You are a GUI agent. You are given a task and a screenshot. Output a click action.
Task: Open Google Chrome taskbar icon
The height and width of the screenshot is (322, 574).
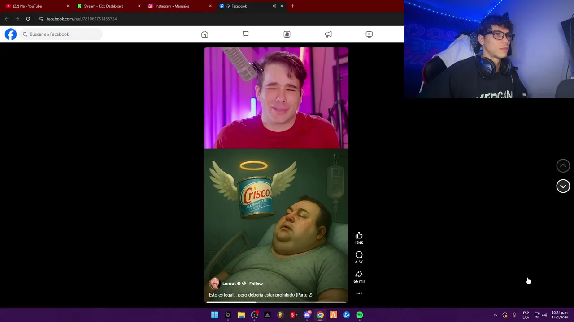tap(320, 315)
